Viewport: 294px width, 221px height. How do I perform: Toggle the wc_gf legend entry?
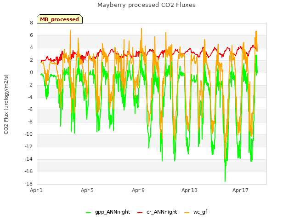click(x=196, y=212)
